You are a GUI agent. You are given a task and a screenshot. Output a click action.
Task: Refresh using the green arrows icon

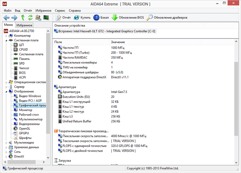point(30,18)
